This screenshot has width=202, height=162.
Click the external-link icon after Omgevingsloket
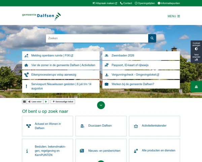coord(158,75)
